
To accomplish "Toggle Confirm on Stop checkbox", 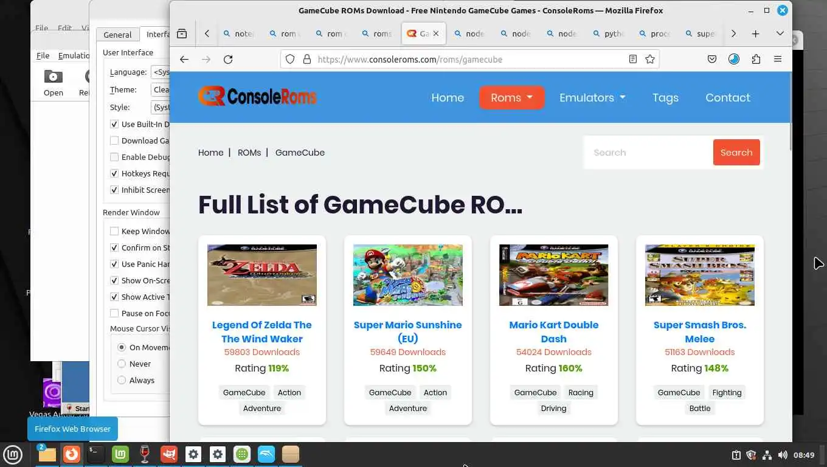I will [114, 247].
